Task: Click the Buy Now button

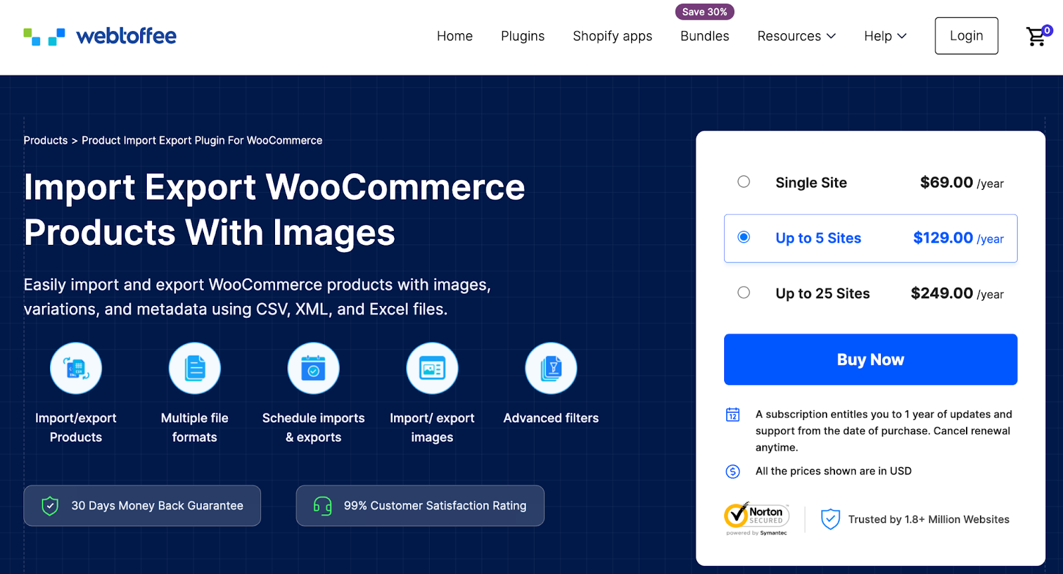Action: click(870, 360)
